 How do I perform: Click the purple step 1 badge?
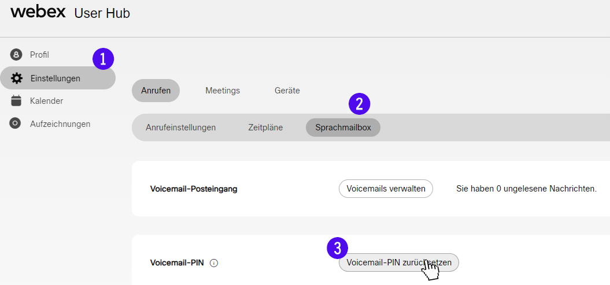click(103, 59)
